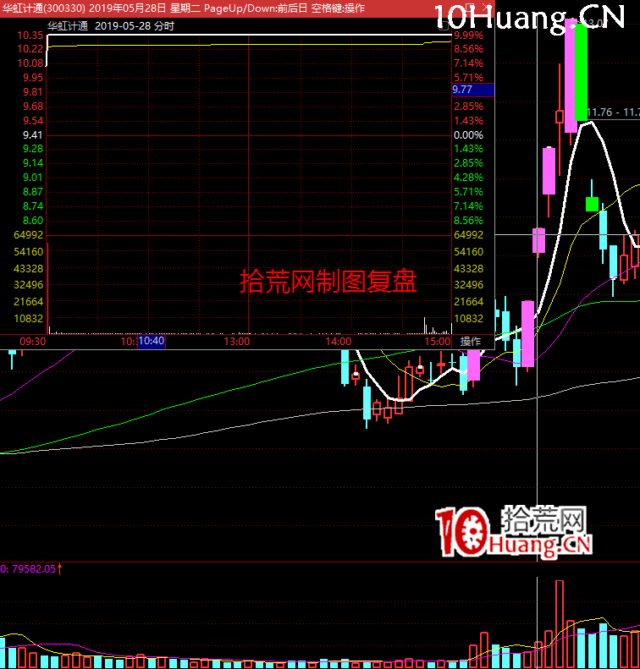640x669 pixels.
Task: Click the small square icon beside the 分时 header
Action: (x=444, y=25)
